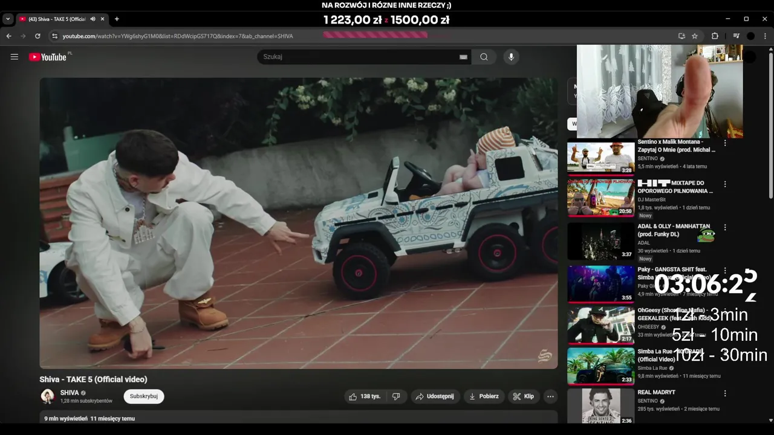
Task: Dislike the video with the thumbs down icon
Action: pos(397,396)
